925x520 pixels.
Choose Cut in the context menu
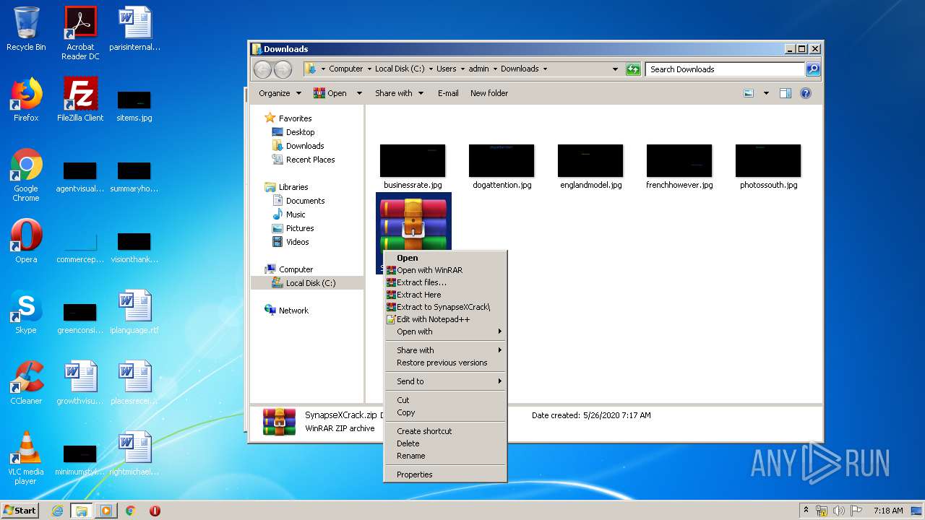(445, 400)
